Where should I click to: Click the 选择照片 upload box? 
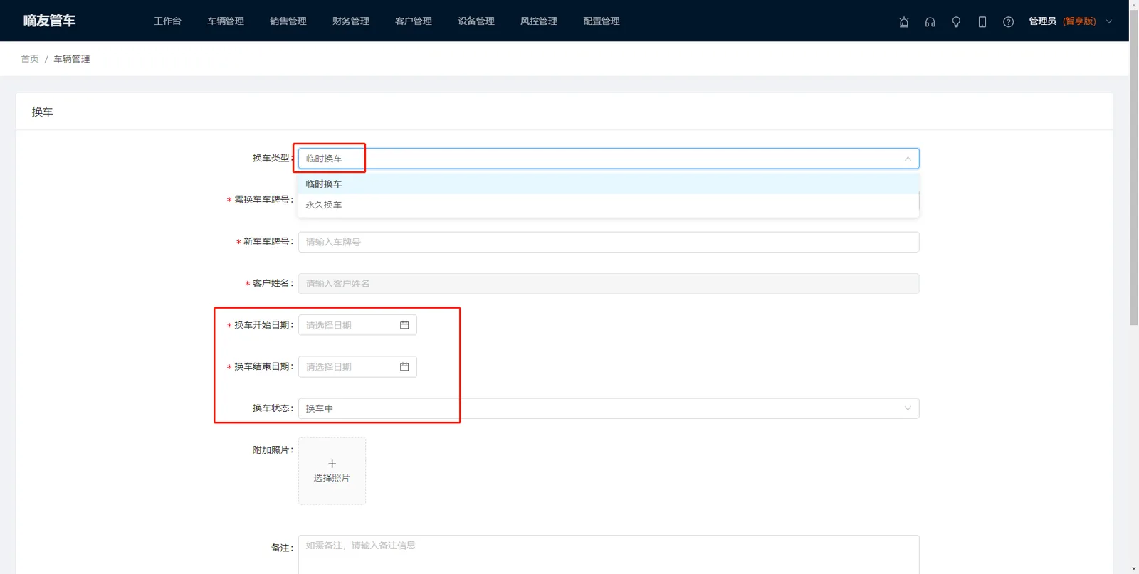tap(332, 471)
